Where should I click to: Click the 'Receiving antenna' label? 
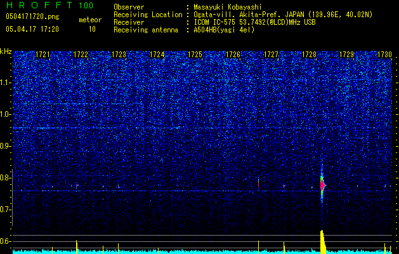[x=146, y=30]
